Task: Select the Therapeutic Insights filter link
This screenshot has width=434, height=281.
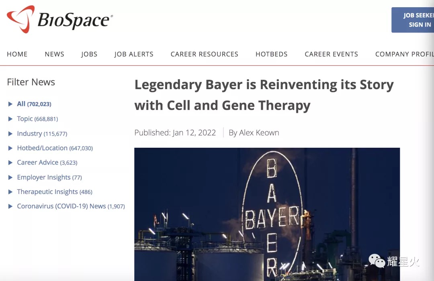Action: click(x=55, y=192)
